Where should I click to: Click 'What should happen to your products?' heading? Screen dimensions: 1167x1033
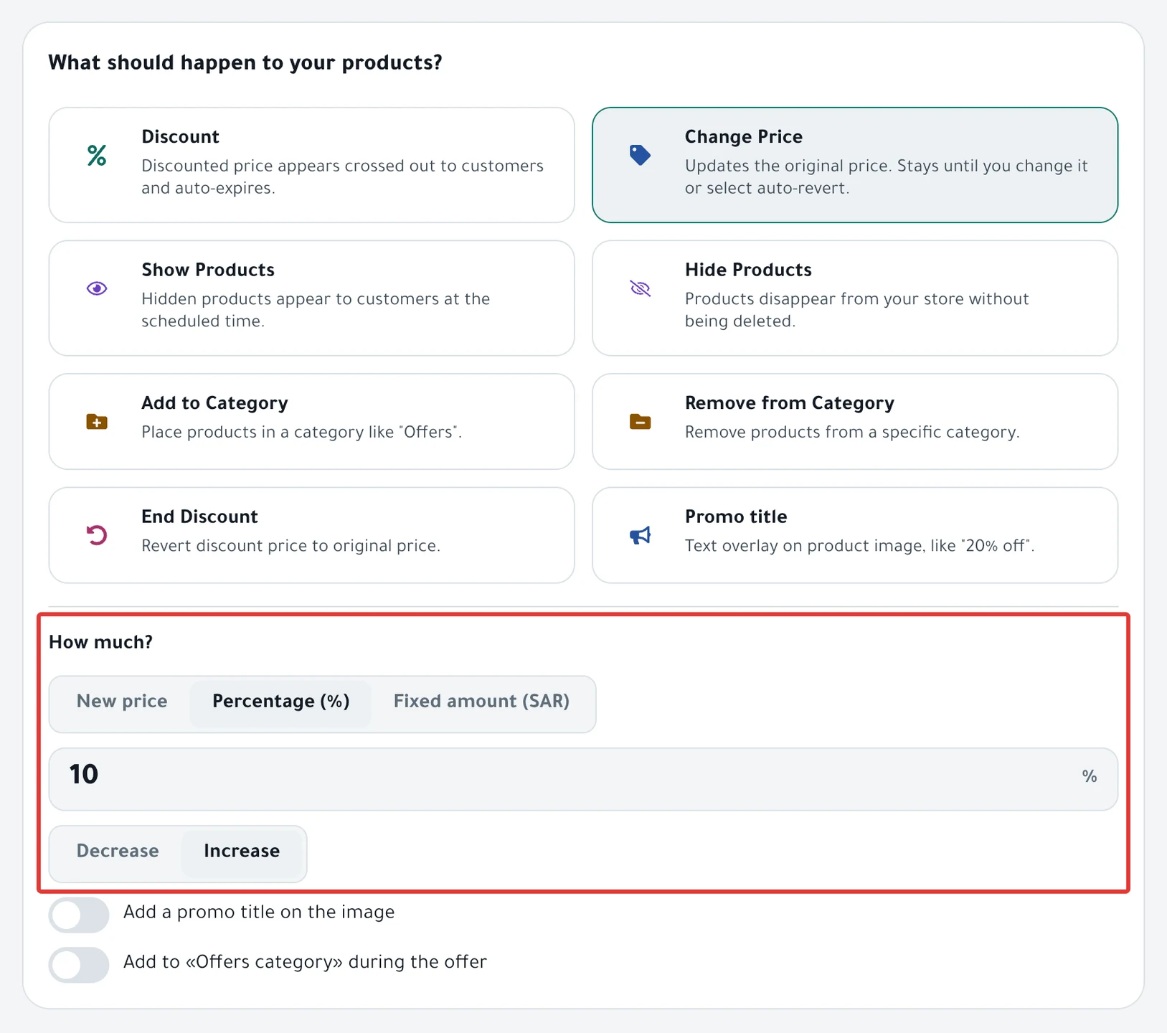click(x=245, y=62)
